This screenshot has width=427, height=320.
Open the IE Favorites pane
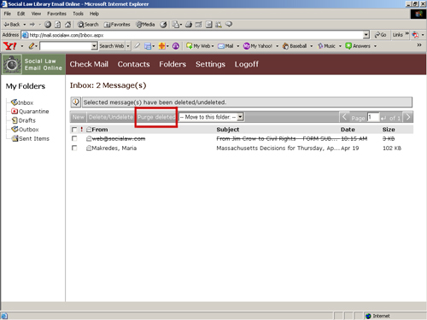(x=117, y=25)
